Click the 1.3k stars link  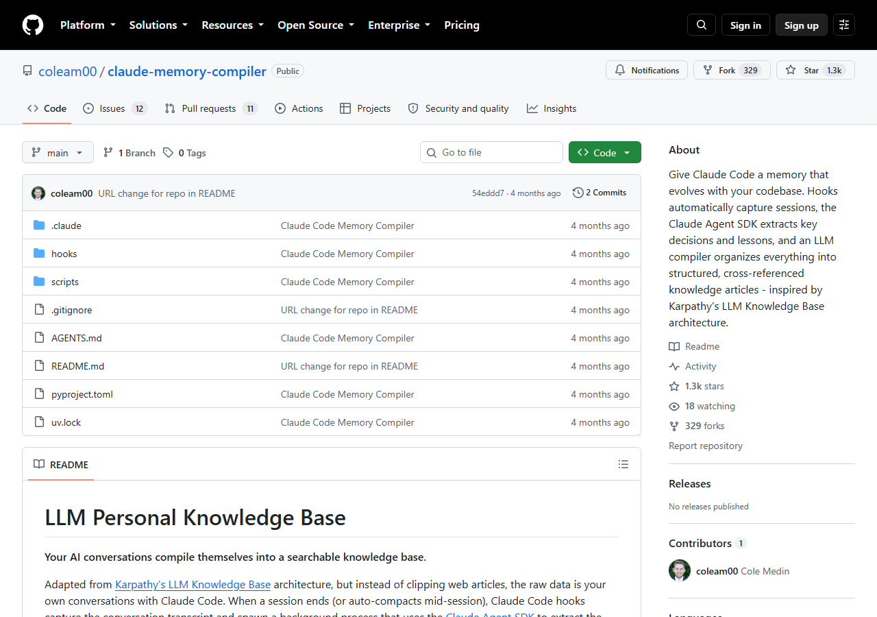click(697, 386)
